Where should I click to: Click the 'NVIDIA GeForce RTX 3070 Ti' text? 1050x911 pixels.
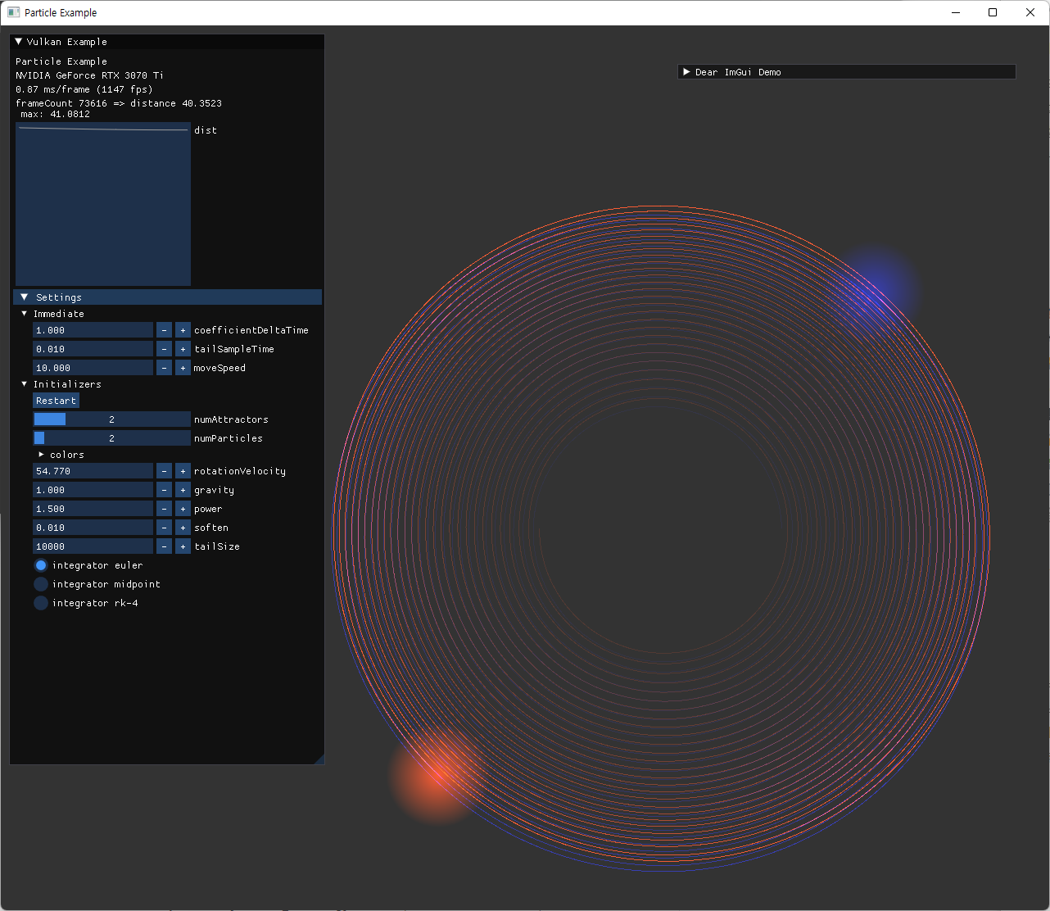(x=89, y=75)
